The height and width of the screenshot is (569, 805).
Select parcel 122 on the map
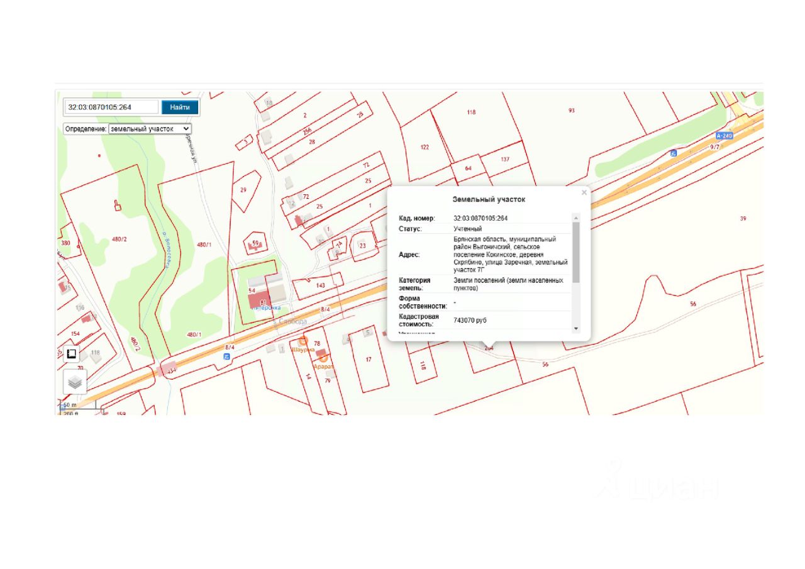425,147
